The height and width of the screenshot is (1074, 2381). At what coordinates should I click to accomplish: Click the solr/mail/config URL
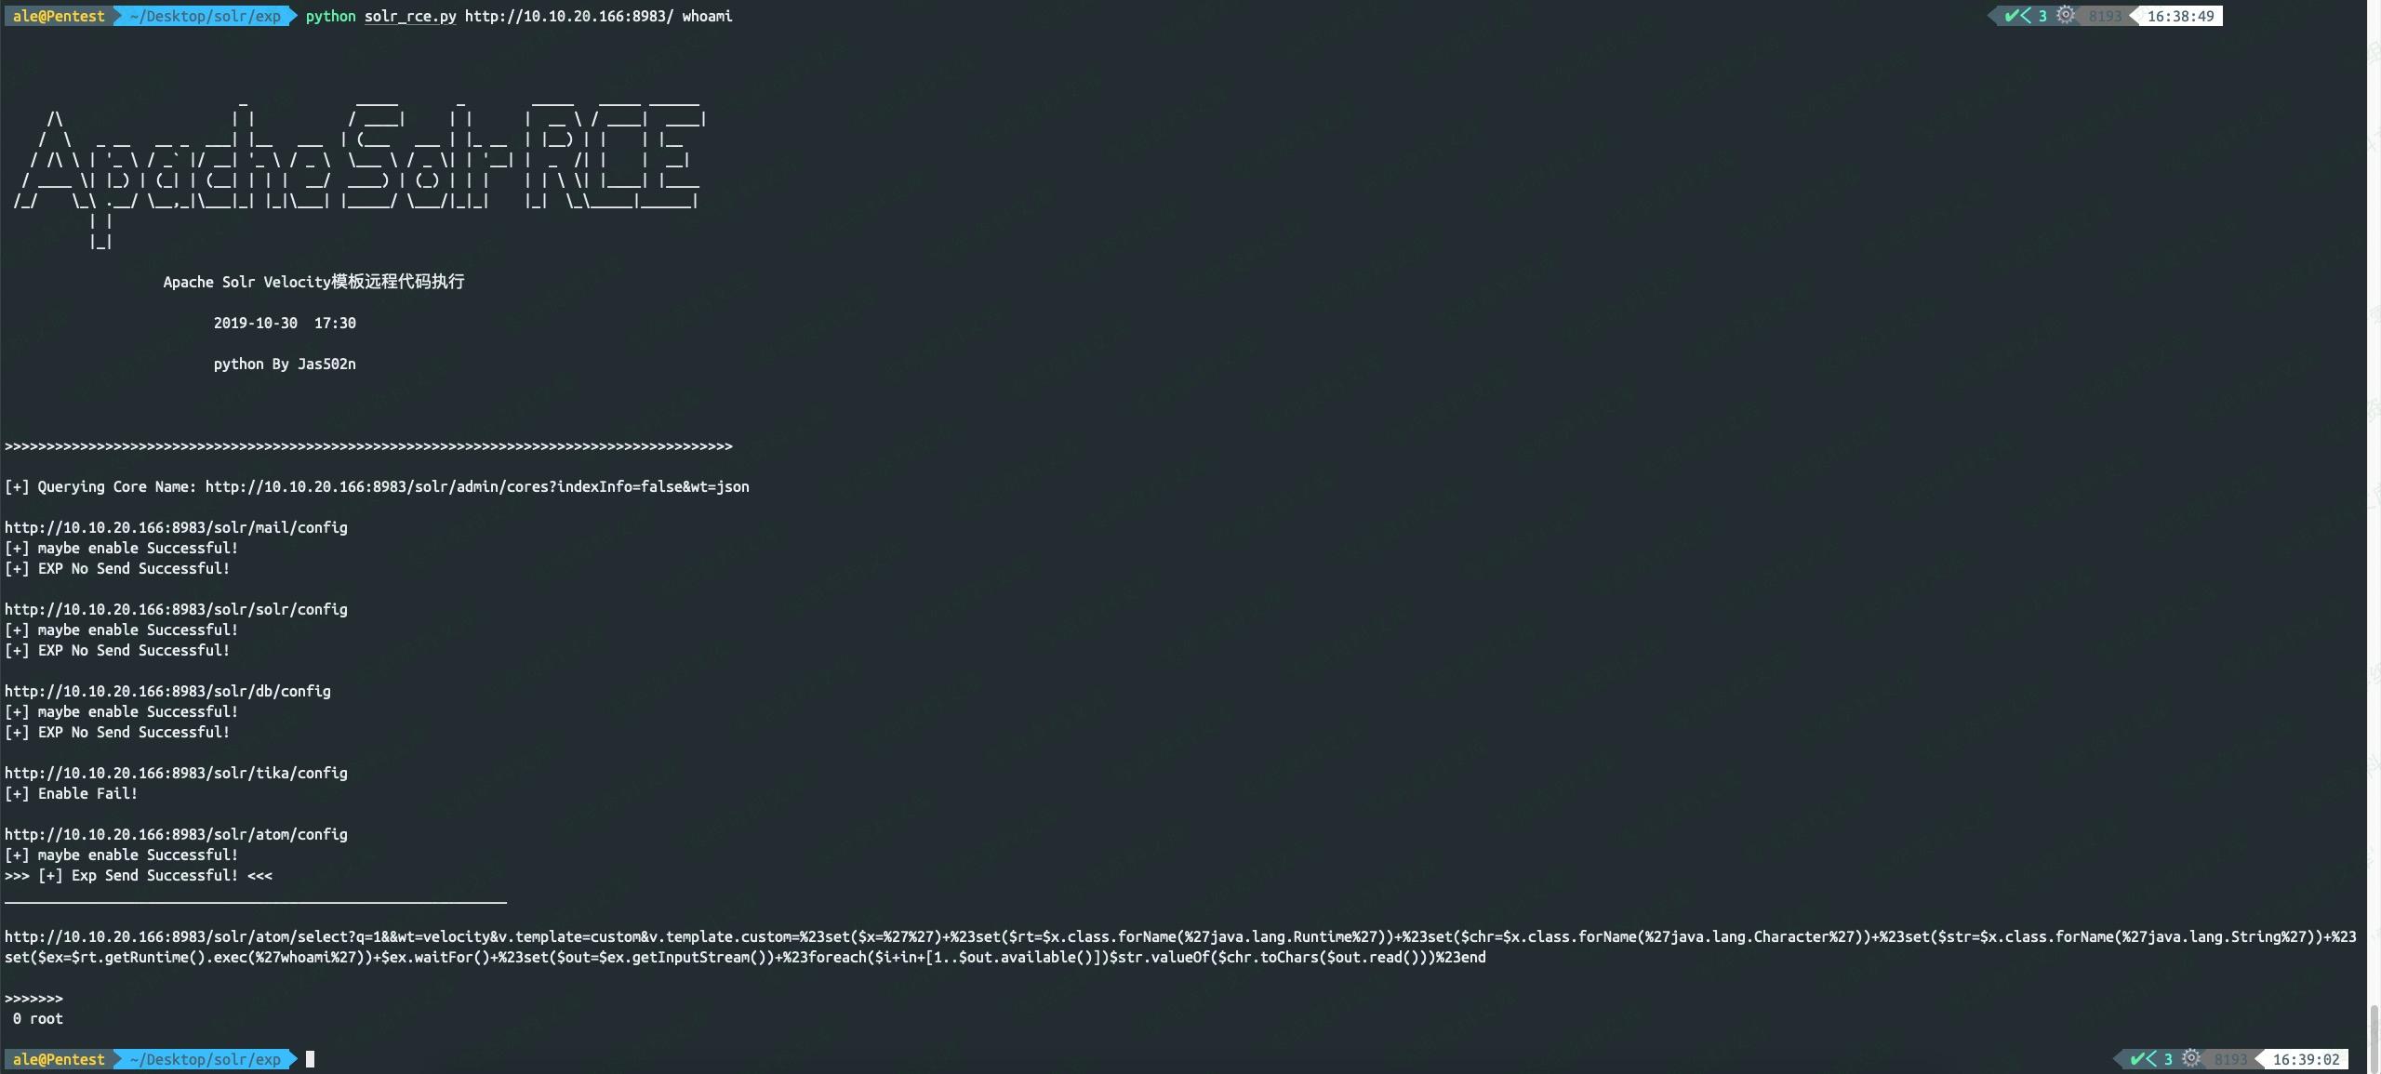pos(176,527)
